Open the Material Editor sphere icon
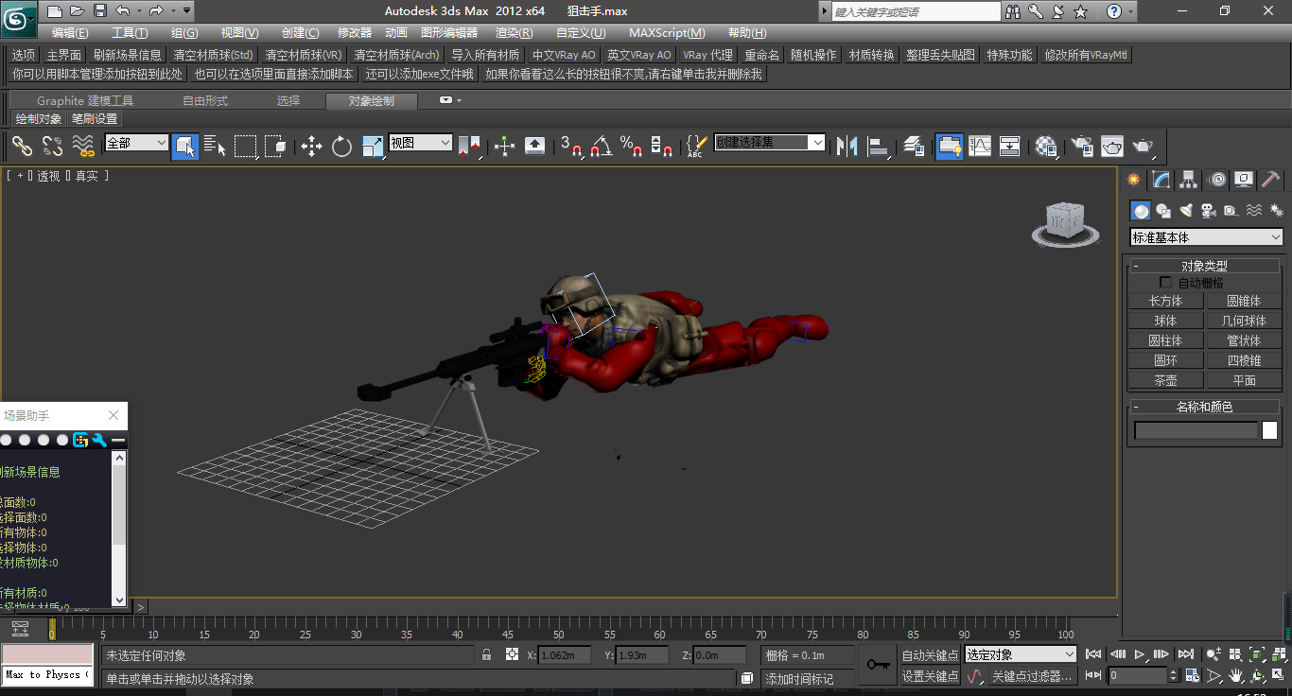 click(x=1046, y=146)
